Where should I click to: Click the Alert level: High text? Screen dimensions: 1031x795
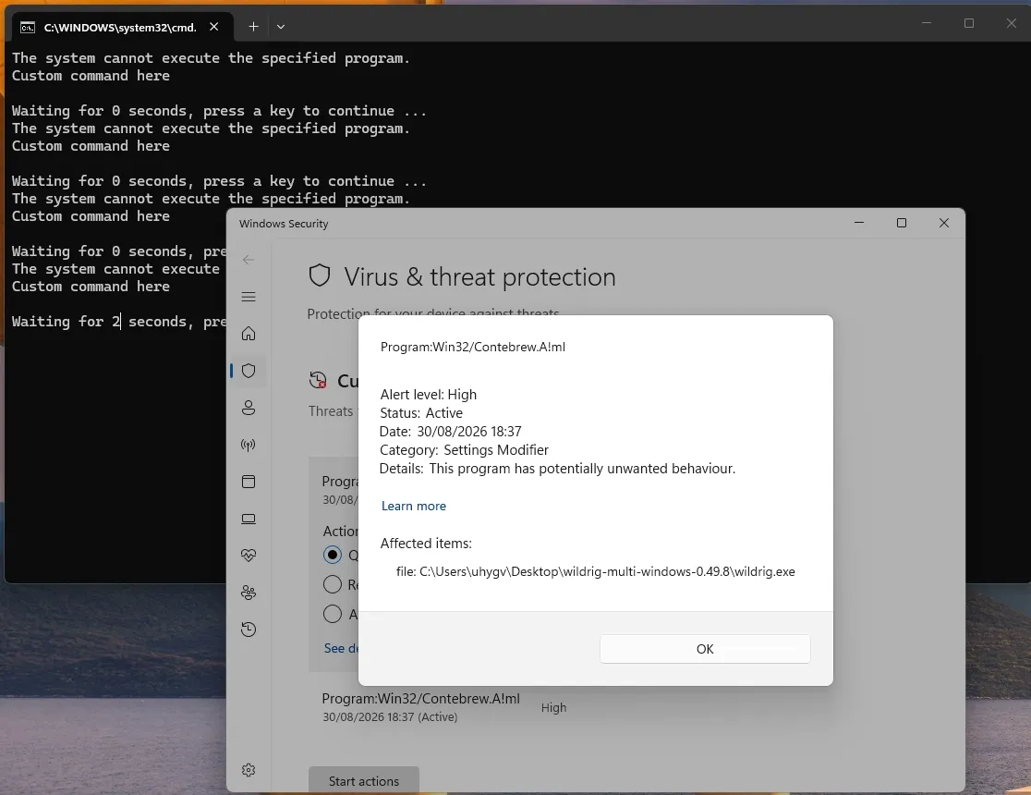coord(428,395)
